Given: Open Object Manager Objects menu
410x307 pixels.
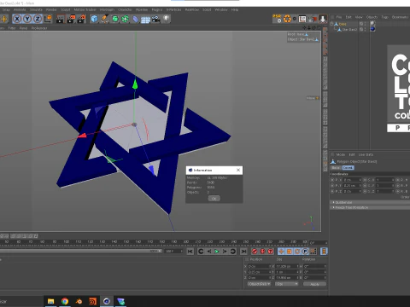Looking at the screenshot, I should pos(372,17).
